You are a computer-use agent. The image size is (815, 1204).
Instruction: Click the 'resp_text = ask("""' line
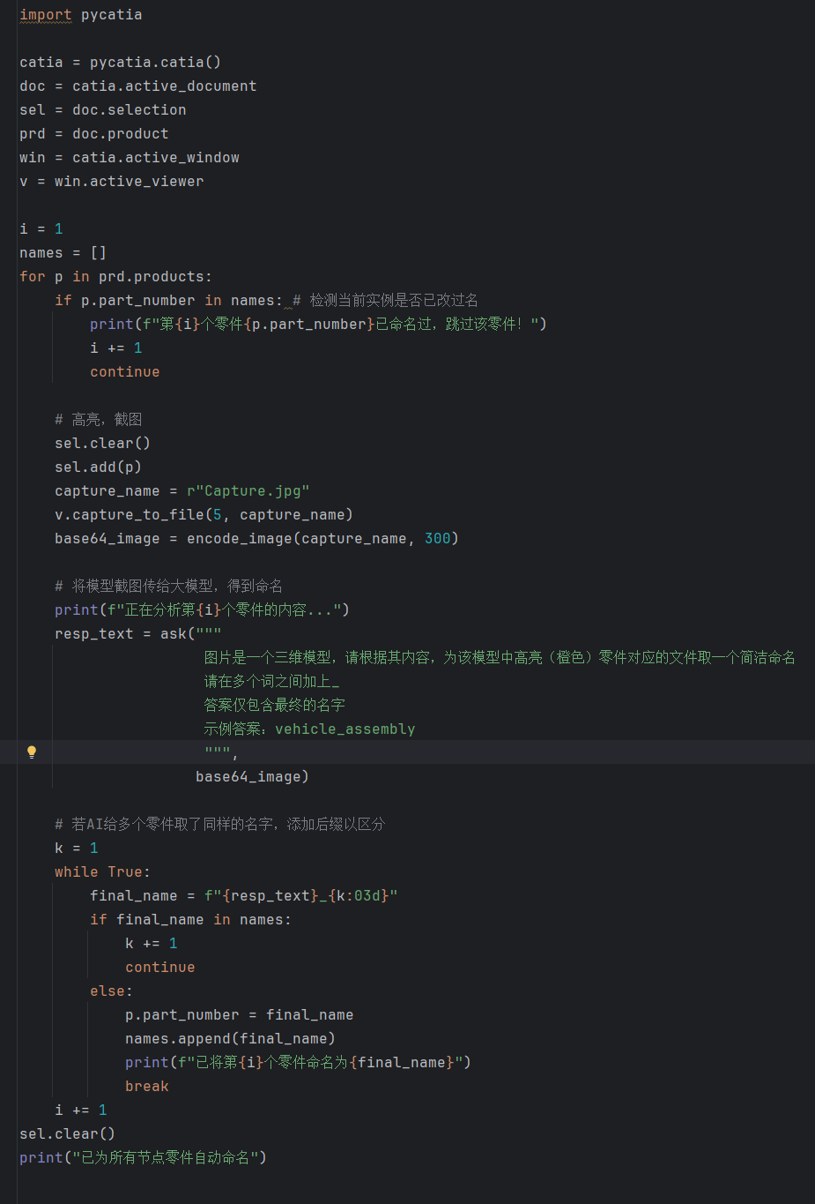[x=137, y=634]
